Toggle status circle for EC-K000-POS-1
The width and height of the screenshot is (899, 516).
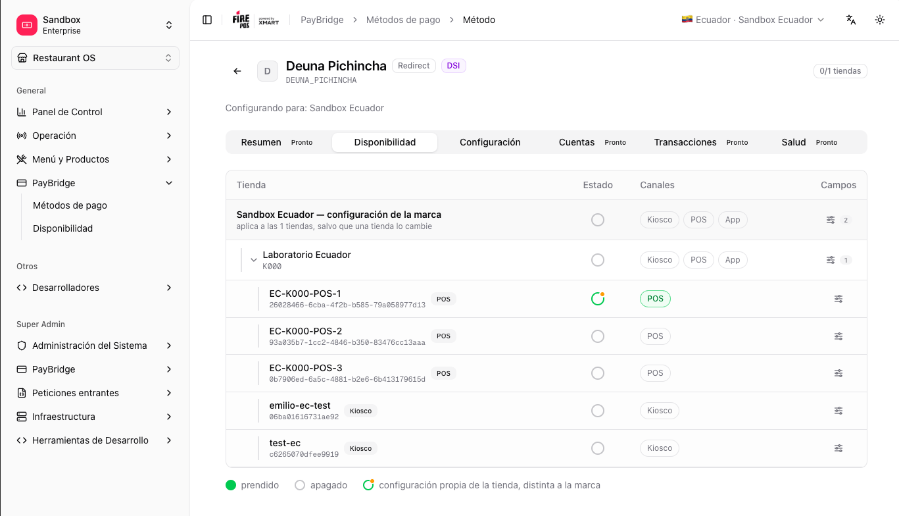pos(598,299)
